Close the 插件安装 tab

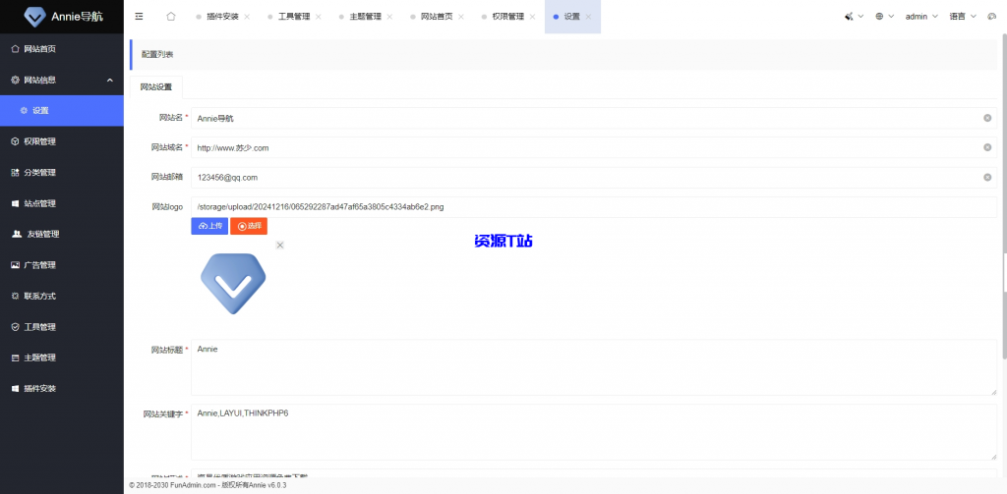pyautogui.click(x=247, y=17)
